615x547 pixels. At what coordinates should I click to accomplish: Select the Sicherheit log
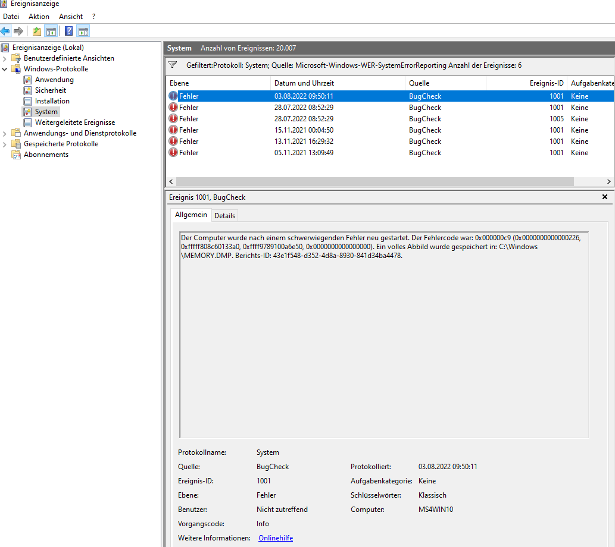[x=50, y=90]
